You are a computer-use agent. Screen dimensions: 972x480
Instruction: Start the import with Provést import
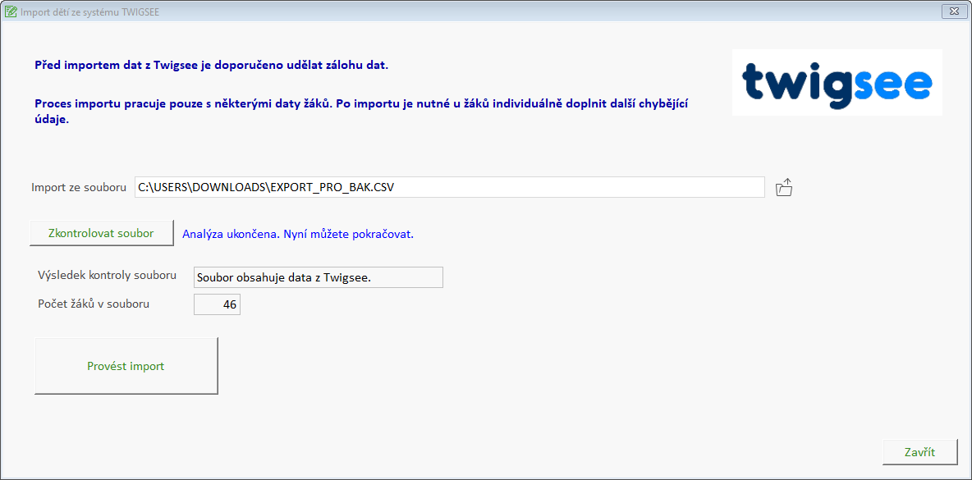click(x=126, y=366)
